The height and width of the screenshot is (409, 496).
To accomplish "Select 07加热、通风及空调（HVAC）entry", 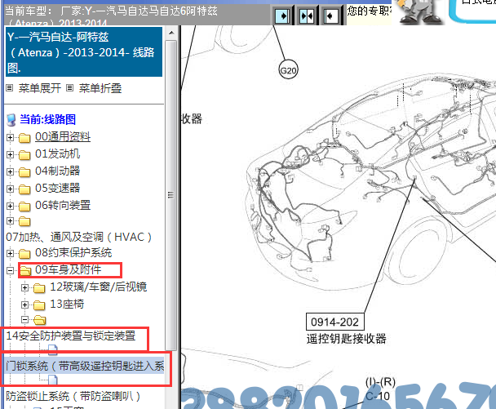I will coord(79,237).
